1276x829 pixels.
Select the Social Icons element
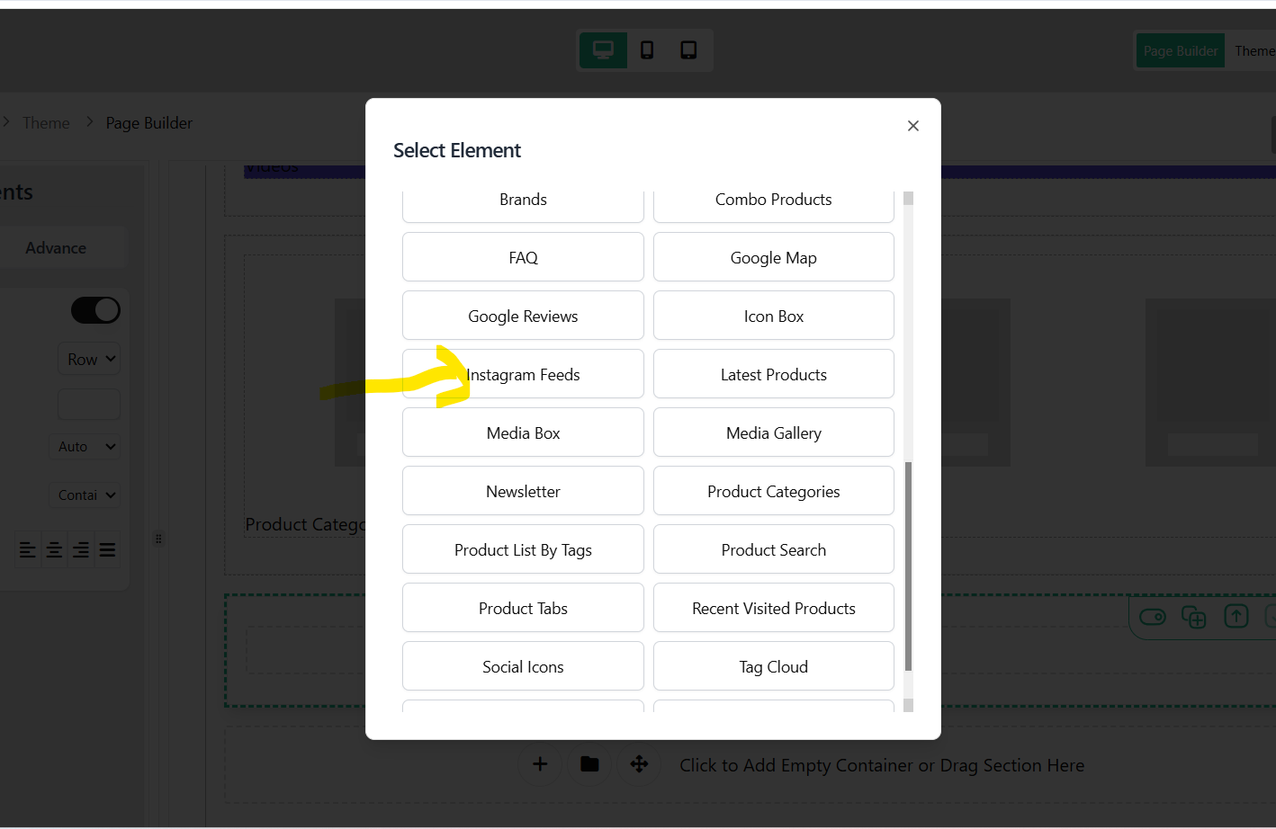[x=523, y=666]
